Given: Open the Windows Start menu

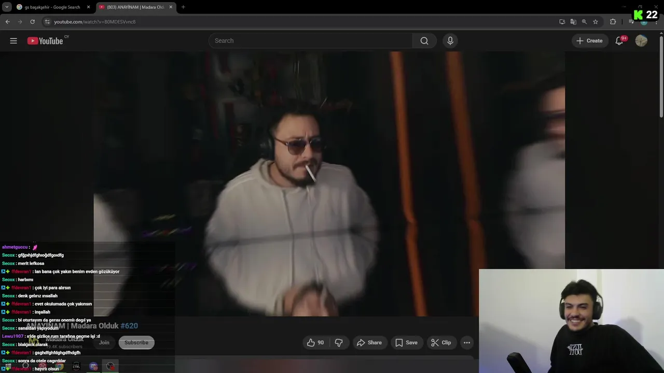Looking at the screenshot, I should point(8,366).
